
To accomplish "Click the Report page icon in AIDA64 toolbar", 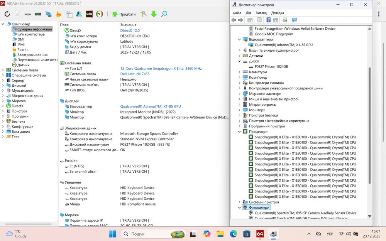I will (17, 14).
